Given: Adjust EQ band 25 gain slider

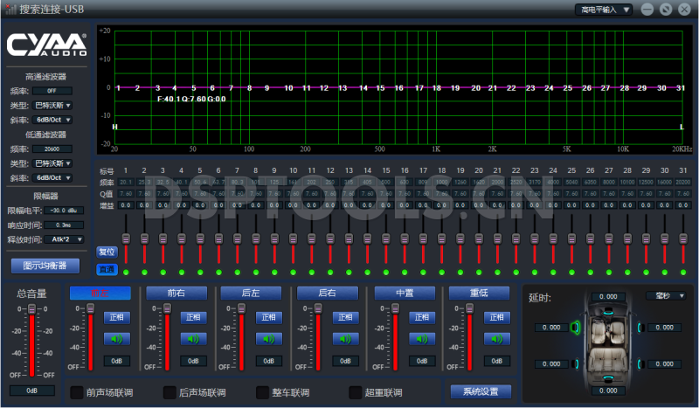Looking at the screenshot, I should pyautogui.click(x=571, y=239).
